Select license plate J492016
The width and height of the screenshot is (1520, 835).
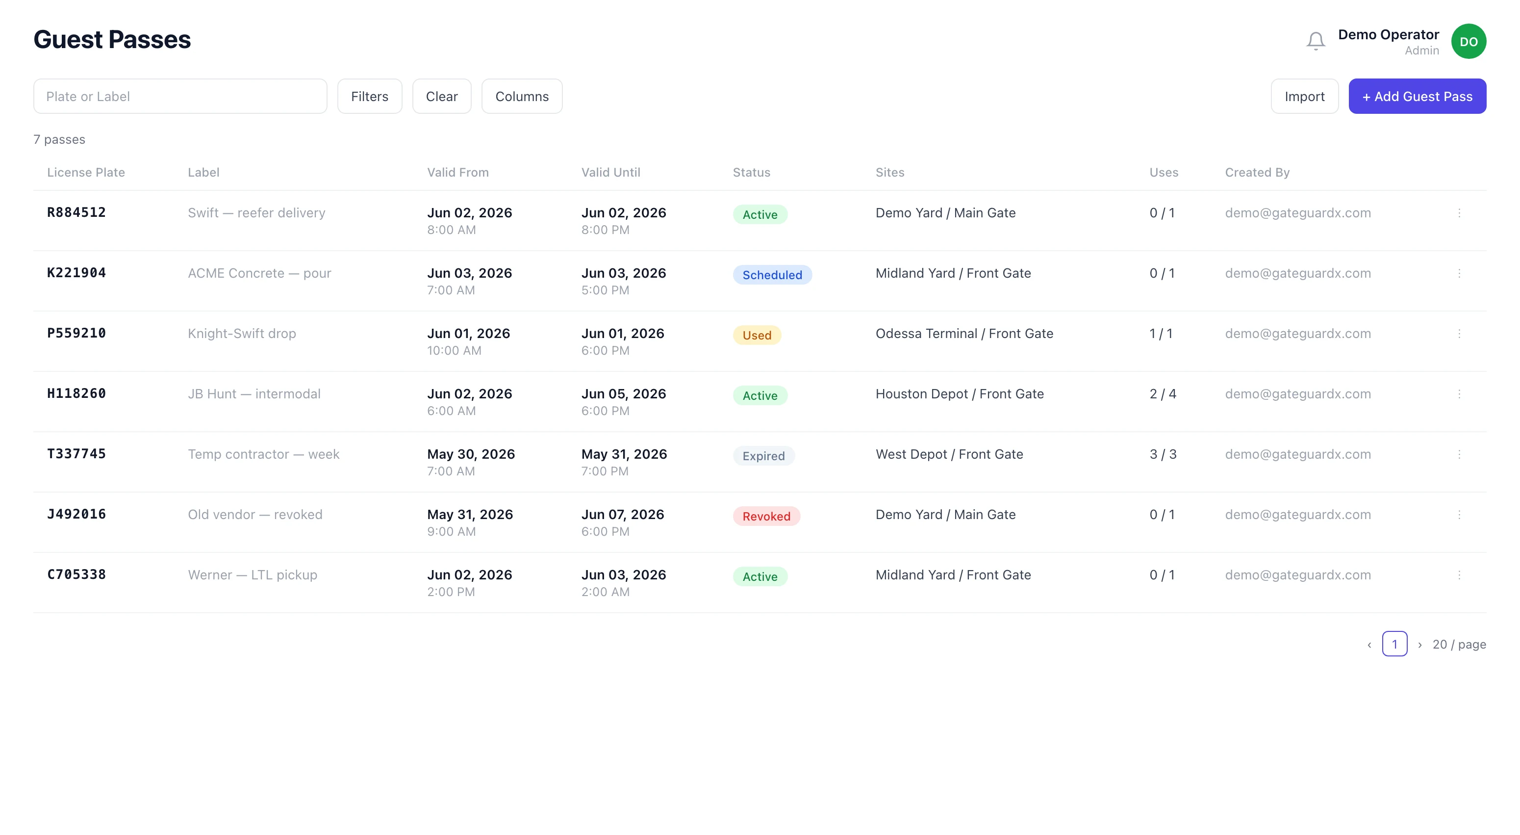[x=76, y=513]
